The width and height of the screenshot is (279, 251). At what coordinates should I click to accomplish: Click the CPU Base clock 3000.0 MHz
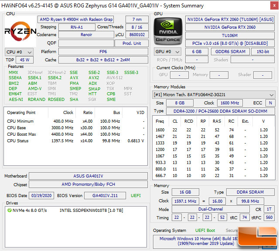(x=62, y=128)
